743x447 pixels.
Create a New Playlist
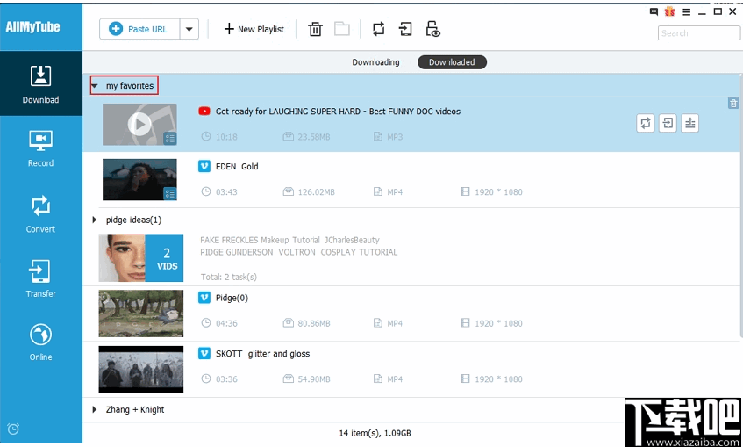click(254, 30)
